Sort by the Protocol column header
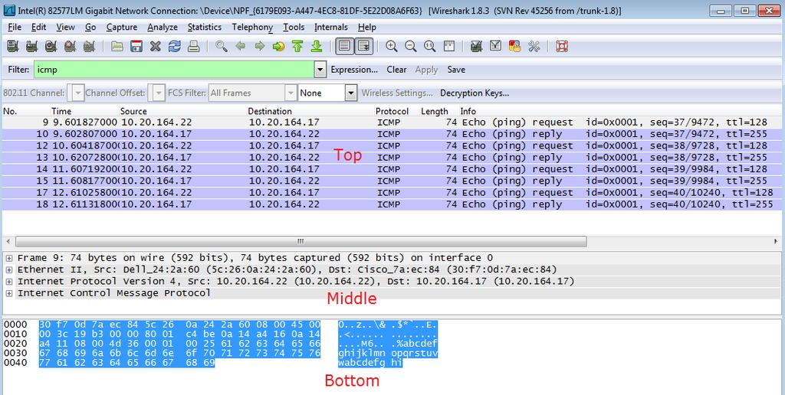The image size is (785, 395). coord(392,111)
